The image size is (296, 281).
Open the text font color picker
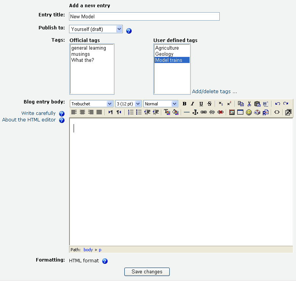tap(167, 112)
